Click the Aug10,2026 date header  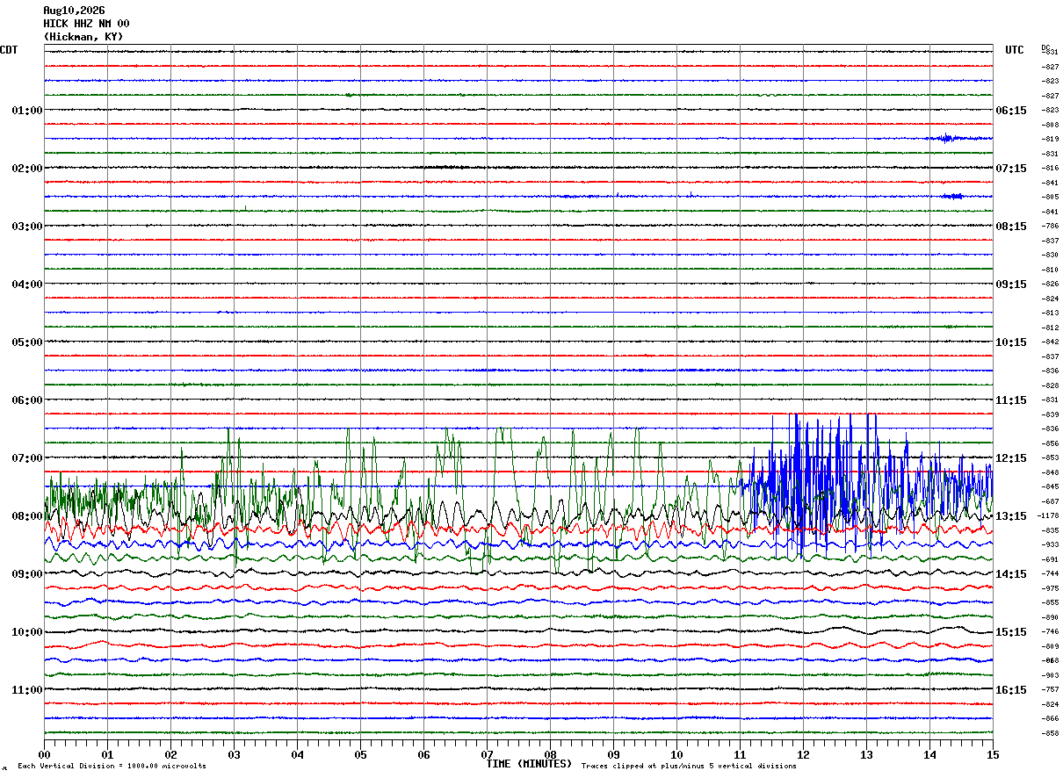click(x=74, y=11)
